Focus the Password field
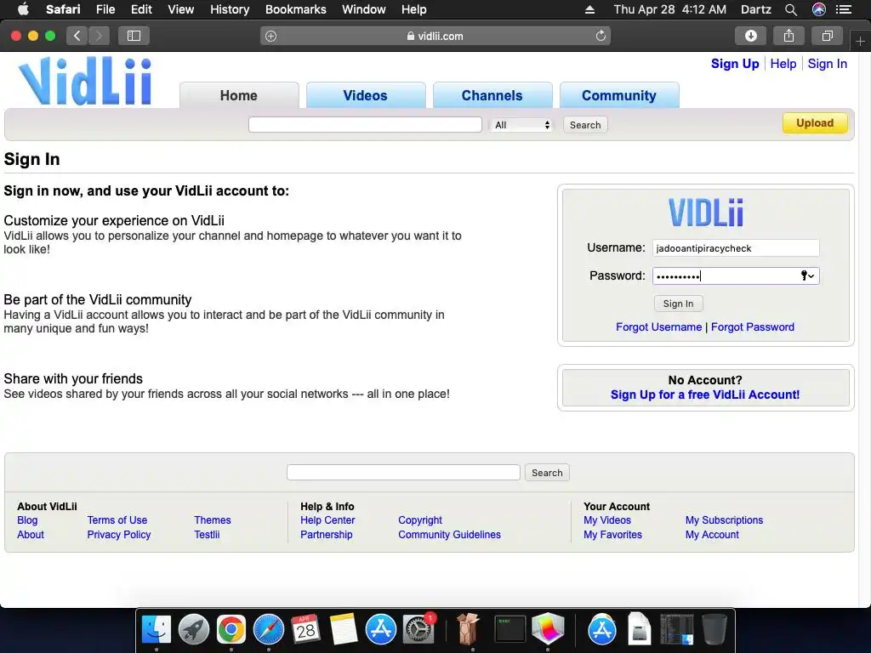Viewport: 871px width, 653px height. (736, 276)
